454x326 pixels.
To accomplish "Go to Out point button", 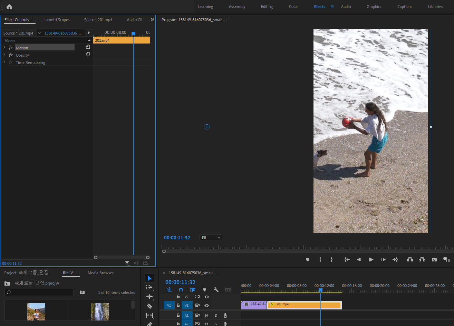I will click(395, 260).
